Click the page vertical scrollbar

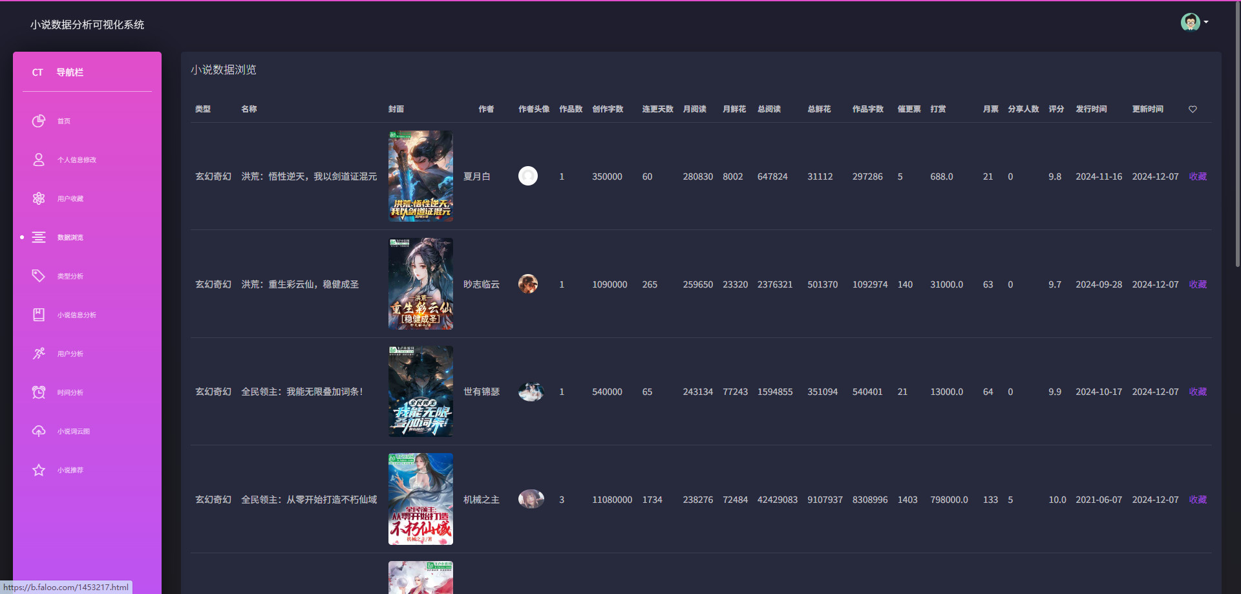(x=1237, y=136)
